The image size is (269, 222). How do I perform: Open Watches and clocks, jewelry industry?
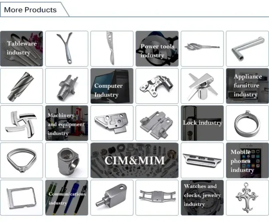click(202, 197)
